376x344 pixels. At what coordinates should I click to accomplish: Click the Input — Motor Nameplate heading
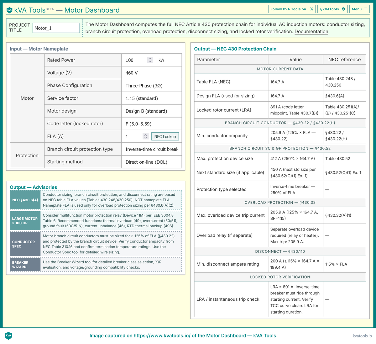tap(39, 49)
